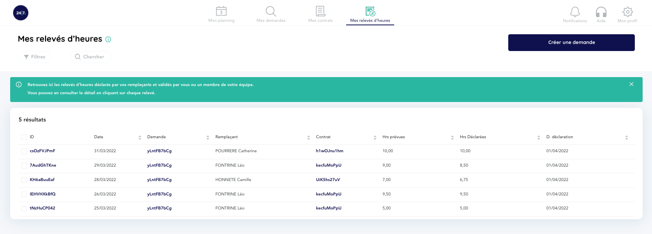This screenshot has height=234, width=652.
Task: Select checkbox for row KH6aBuuEaf
Action: point(24,180)
